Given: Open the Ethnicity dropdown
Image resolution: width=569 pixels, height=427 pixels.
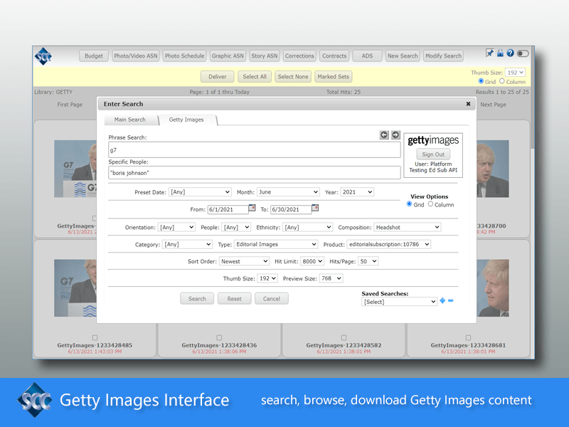Looking at the screenshot, I should [307, 227].
